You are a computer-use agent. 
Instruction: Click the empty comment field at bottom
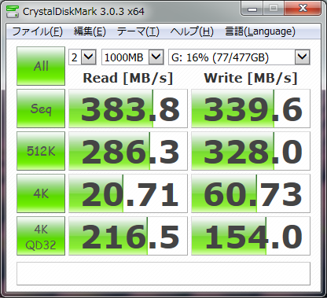tap(163, 274)
